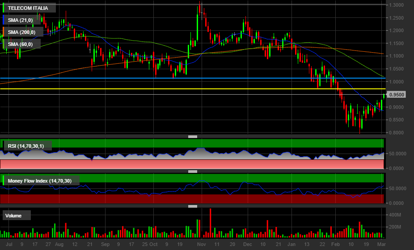The height and width of the screenshot is (250, 414).
Task: Click the 200M volume axis label
Action: (395, 227)
